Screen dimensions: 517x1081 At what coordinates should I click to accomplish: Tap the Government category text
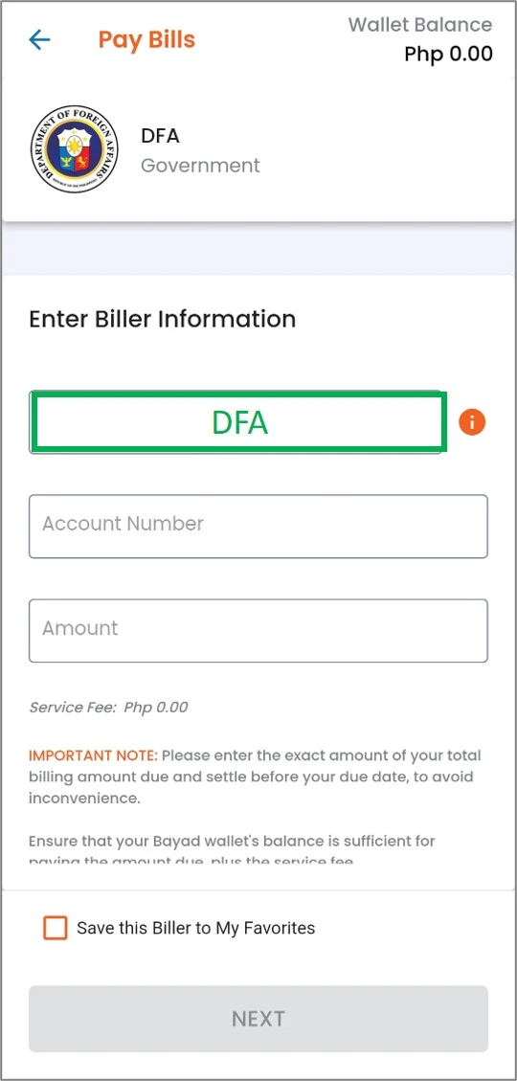pos(201,166)
